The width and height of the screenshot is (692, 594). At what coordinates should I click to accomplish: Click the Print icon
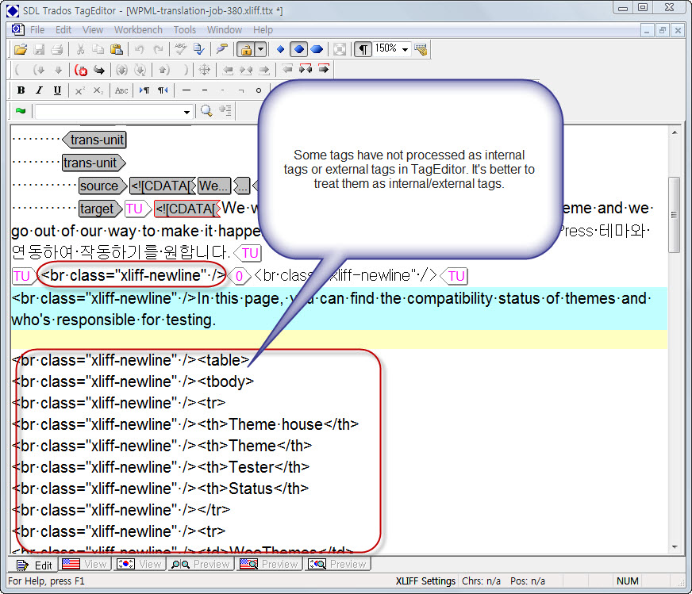(x=57, y=49)
